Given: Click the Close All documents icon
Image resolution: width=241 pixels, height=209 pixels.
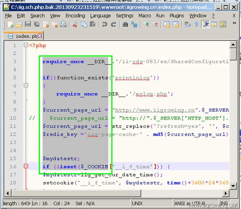Looking at the screenshot, I should point(55,25).
